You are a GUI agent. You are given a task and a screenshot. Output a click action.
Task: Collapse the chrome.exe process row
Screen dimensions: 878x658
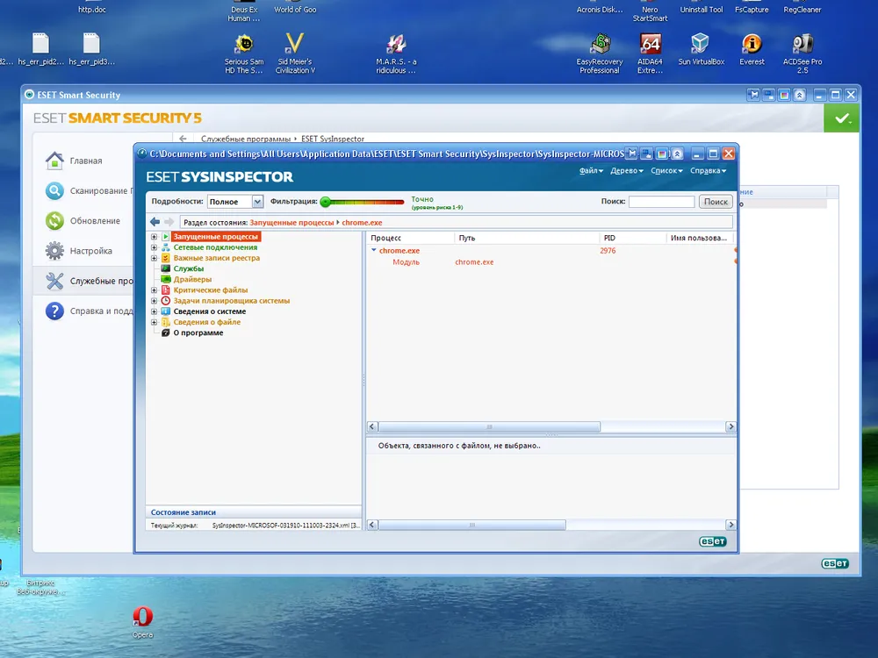click(373, 251)
